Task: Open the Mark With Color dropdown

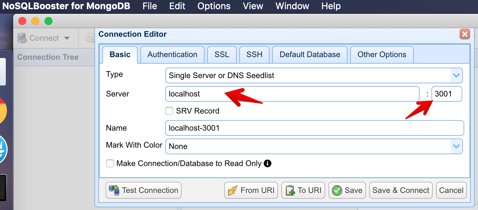Action: (x=456, y=146)
